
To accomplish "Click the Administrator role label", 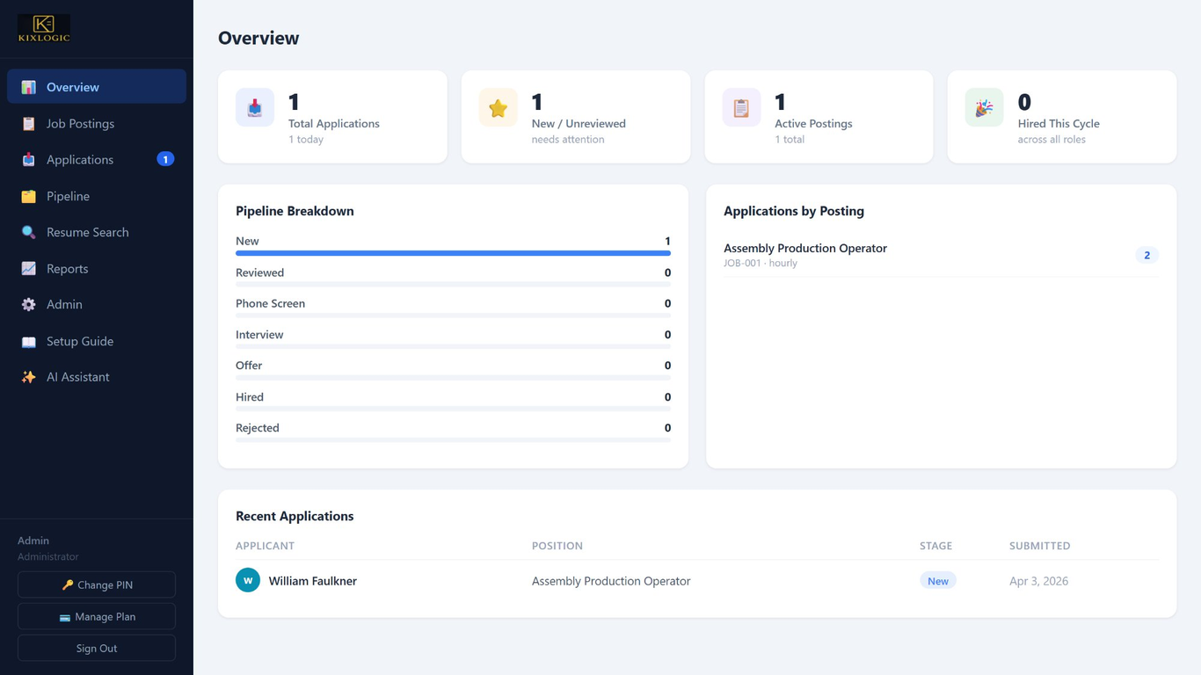I will coord(48,556).
